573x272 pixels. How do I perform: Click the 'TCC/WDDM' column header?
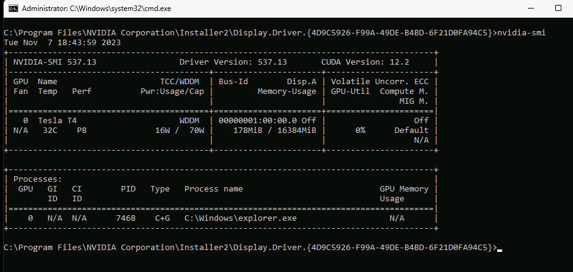click(180, 81)
